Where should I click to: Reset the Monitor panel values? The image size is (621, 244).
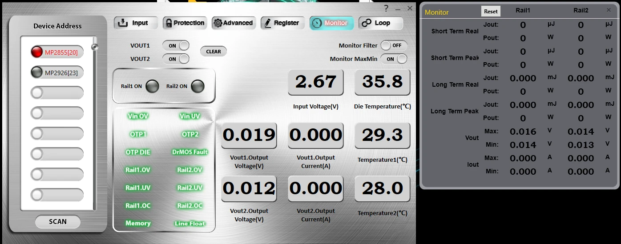[x=491, y=12]
